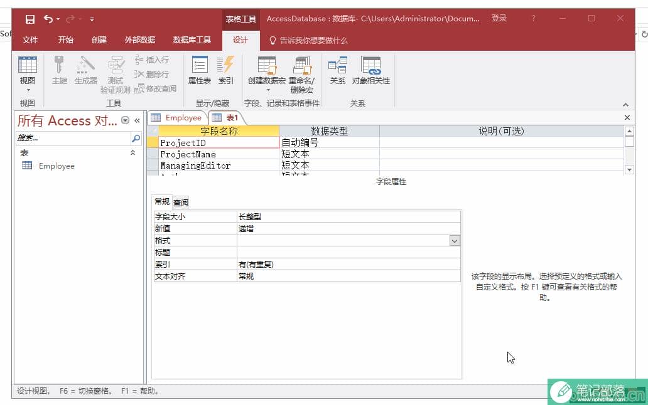Expand the 视图 button dropdown arrow

point(28,90)
